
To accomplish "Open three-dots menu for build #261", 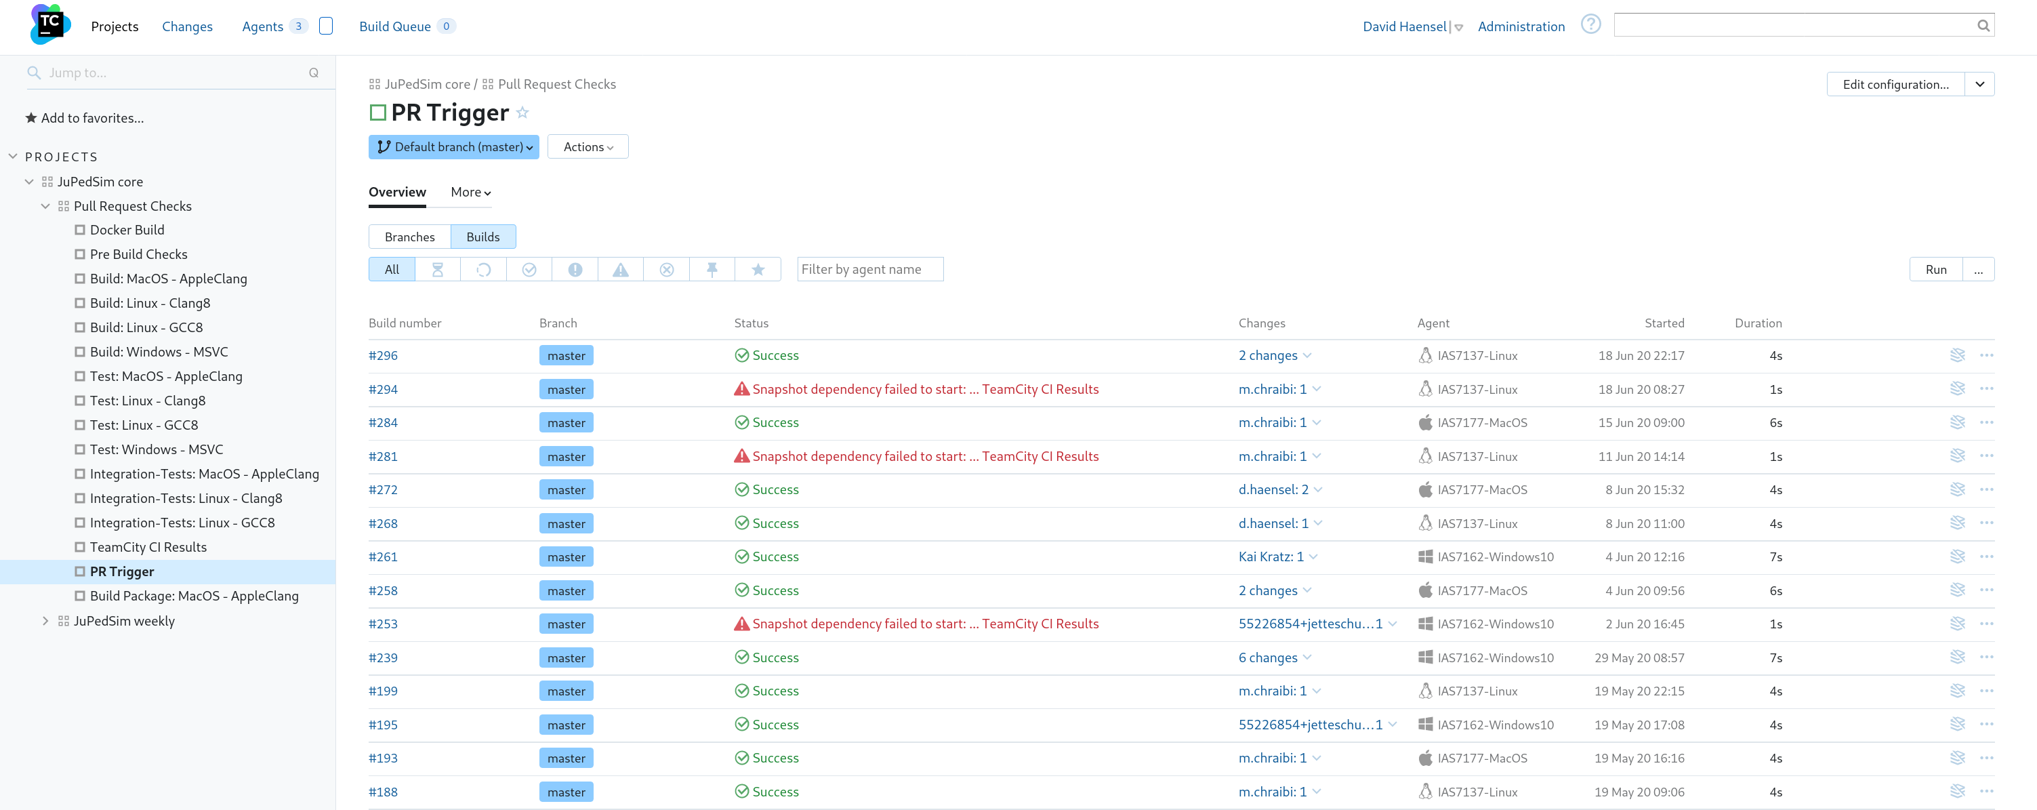I will (x=1985, y=557).
